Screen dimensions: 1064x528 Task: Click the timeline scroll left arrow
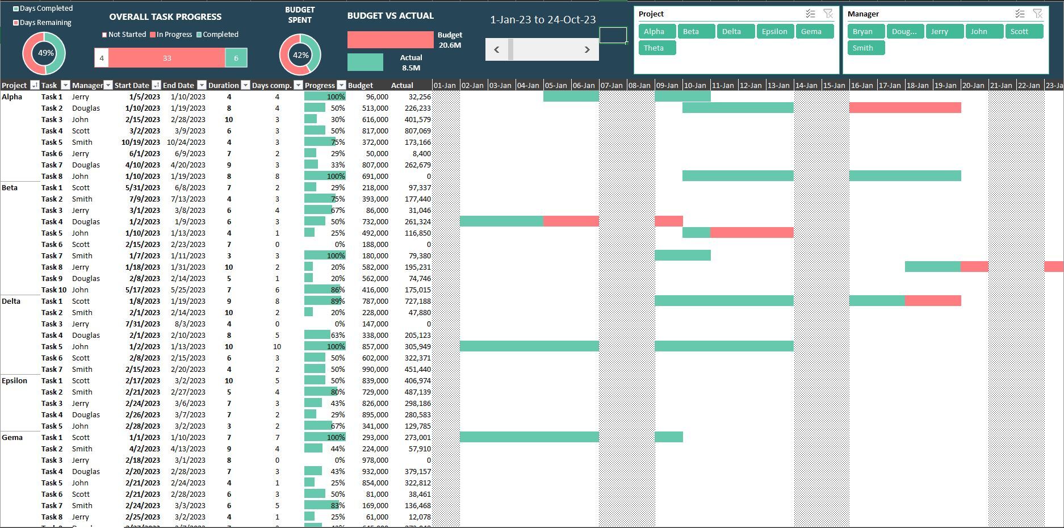(497, 49)
